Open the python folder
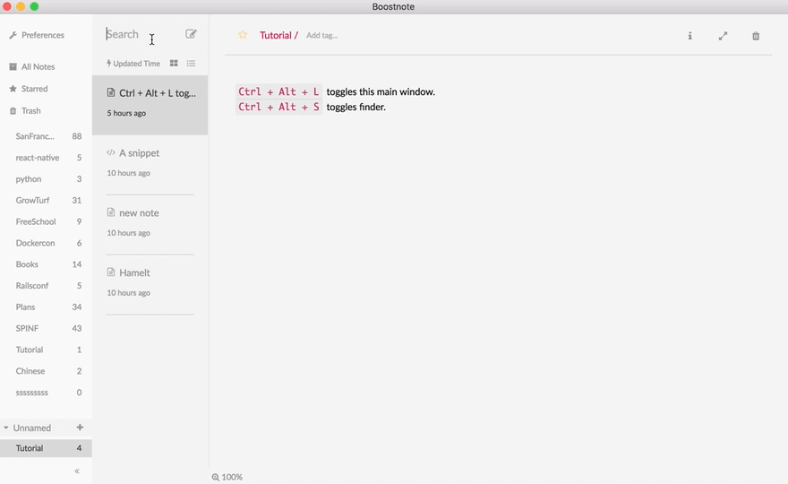 (46, 179)
